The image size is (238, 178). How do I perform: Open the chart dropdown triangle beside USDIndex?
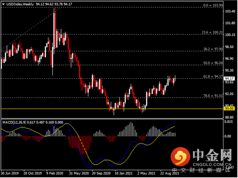[3, 4]
